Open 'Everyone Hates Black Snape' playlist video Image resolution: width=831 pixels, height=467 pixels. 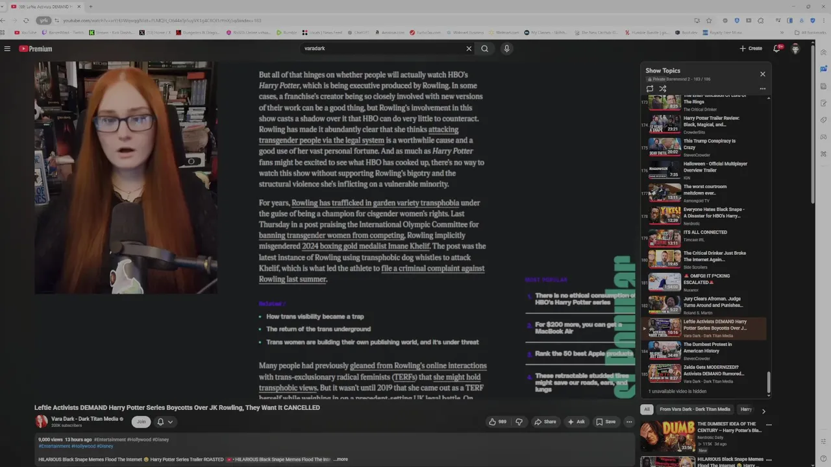click(704, 215)
